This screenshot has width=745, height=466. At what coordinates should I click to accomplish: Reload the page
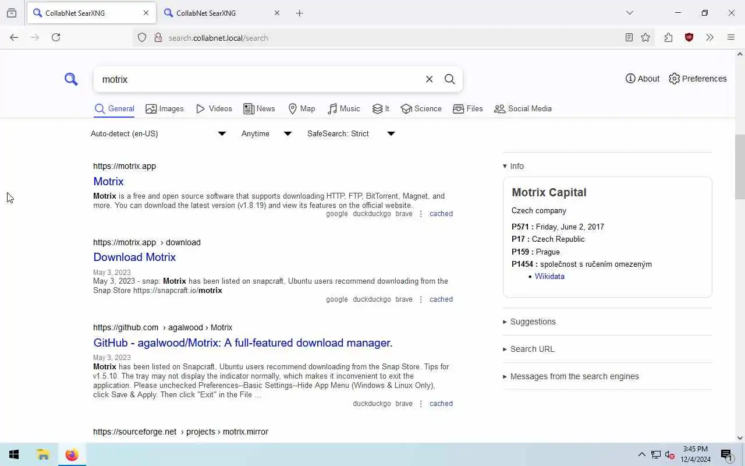(56, 37)
